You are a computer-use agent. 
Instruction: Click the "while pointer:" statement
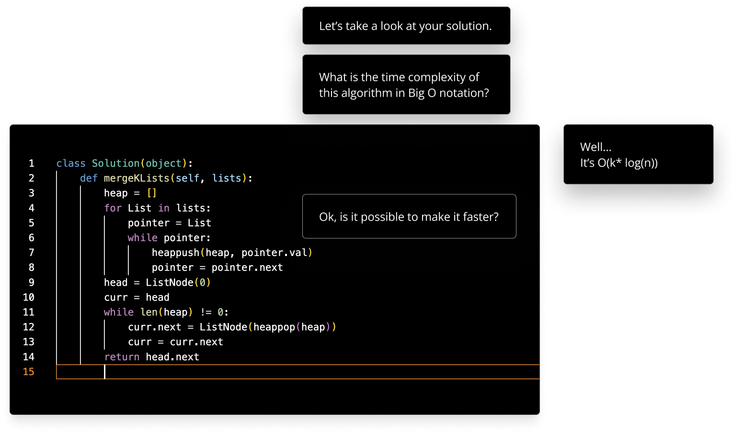click(x=169, y=238)
